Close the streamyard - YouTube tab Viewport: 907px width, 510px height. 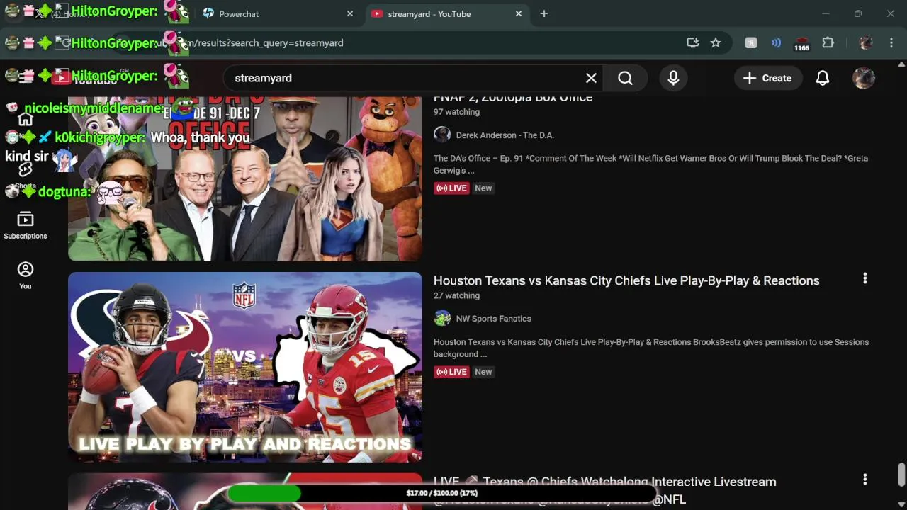tap(519, 14)
